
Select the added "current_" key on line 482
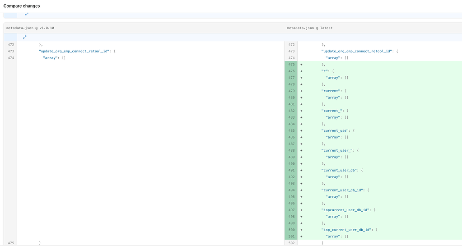(332, 111)
